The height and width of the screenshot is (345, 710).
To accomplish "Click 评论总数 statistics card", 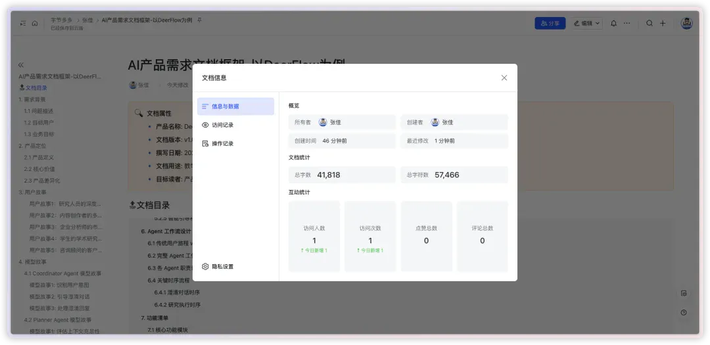I will [483, 237].
